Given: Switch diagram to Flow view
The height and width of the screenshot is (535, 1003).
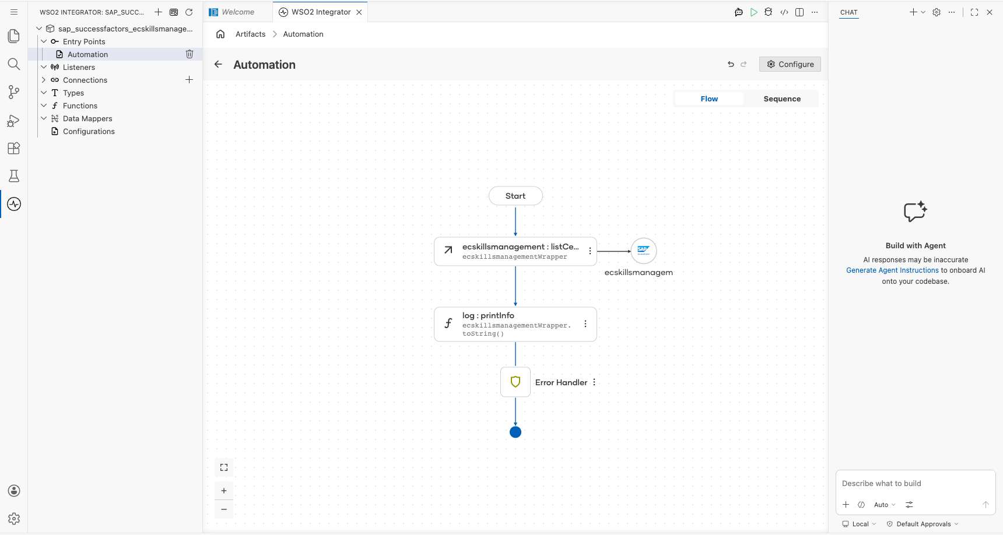Looking at the screenshot, I should point(709,99).
